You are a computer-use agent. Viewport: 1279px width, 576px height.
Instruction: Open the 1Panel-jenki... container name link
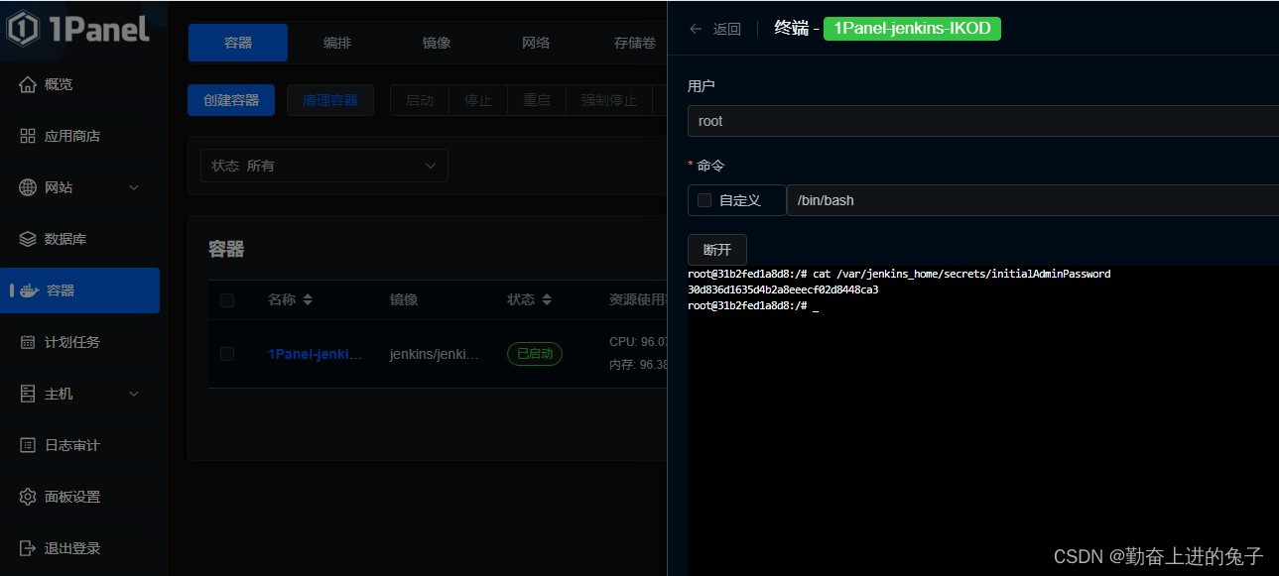316,354
